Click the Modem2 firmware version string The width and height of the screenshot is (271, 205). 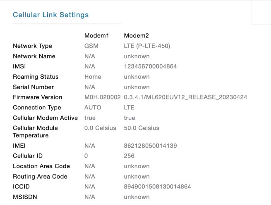(185, 97)
